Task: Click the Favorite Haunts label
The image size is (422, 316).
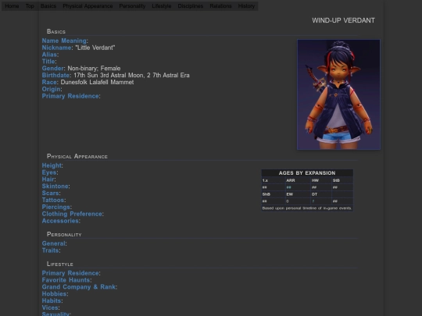Action: pos(66,280)
